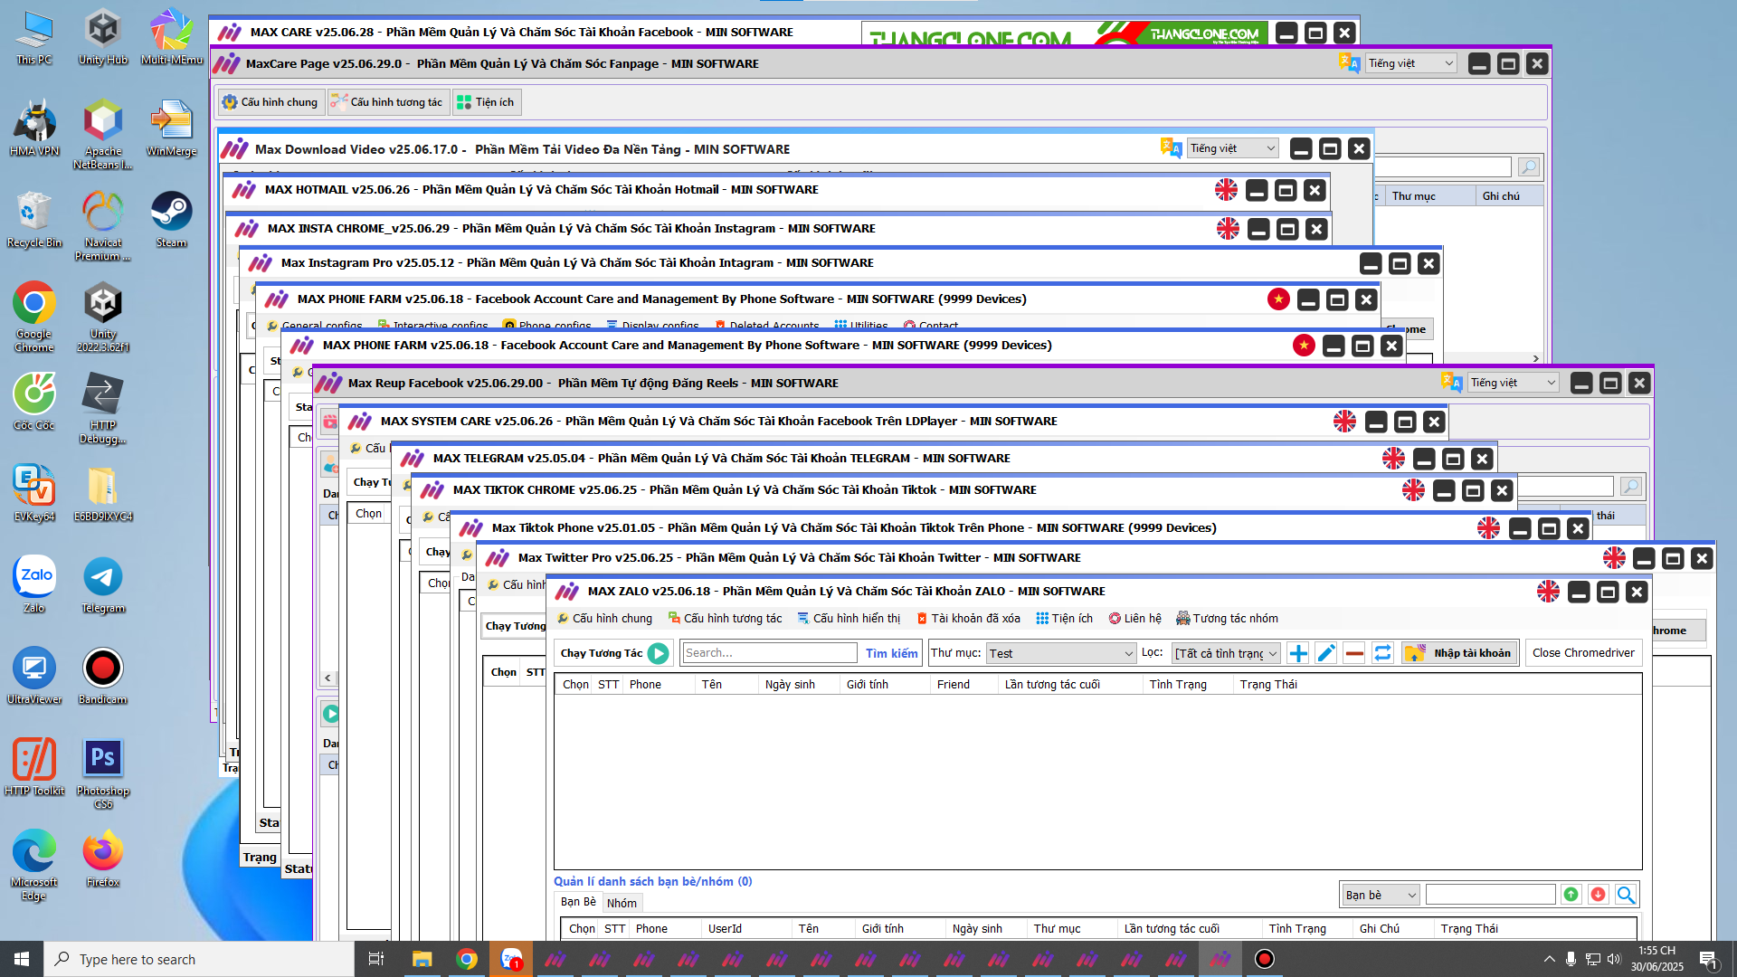Image resolution: width=1737 pixels, height=977 pixels.
Task: Open Bandicam desktop icon
Action: (103, 676)
